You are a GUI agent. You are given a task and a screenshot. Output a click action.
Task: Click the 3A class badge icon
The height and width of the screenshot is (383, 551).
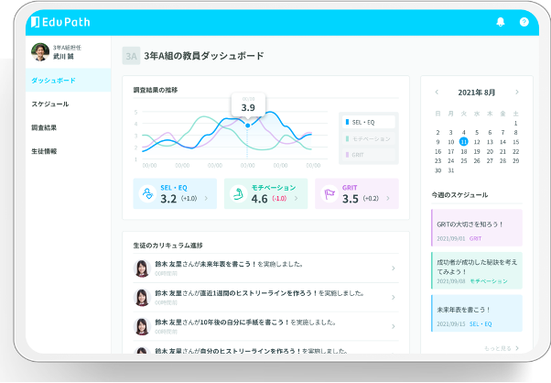coord(131,56)
